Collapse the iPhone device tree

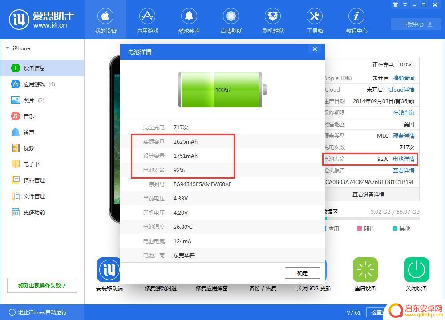pyautogui.click(x=8, y=48)
